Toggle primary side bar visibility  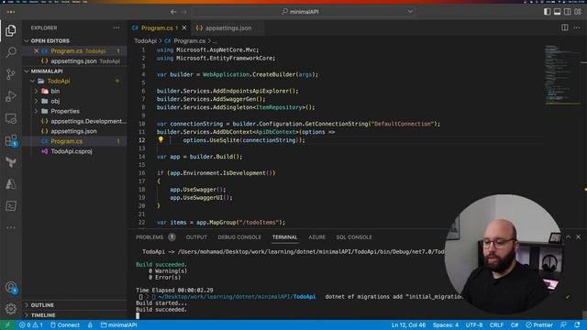[x=547, y=12]
